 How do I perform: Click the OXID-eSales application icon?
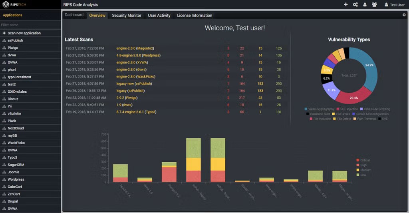4,92
